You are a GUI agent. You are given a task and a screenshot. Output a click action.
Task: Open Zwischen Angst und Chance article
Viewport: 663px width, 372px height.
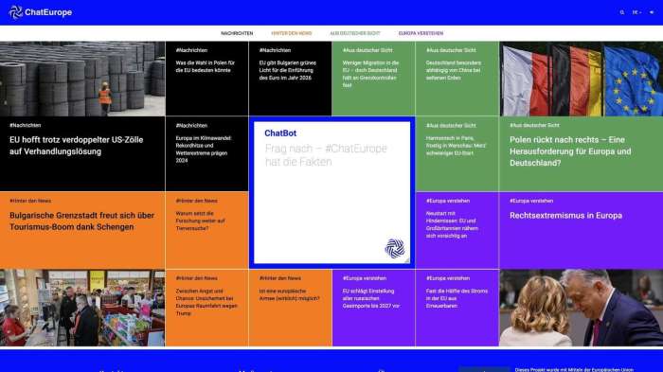(206, 302)
